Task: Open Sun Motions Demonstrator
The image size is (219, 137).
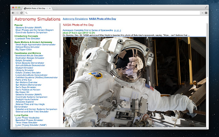Action: click(x=28, y=85)
